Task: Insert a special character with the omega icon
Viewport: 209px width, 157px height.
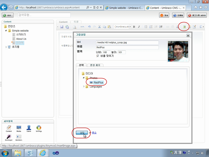Action: 201,27
